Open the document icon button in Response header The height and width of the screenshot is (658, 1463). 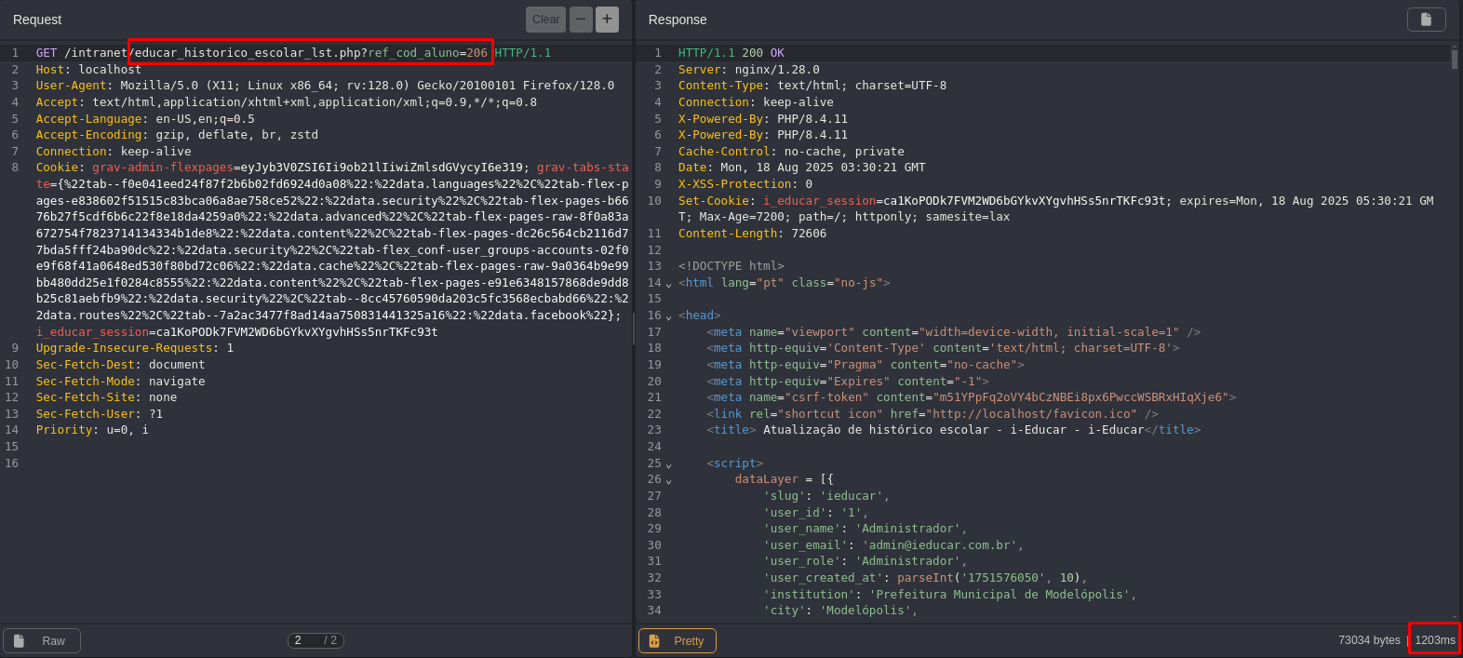click(1426, 20)
